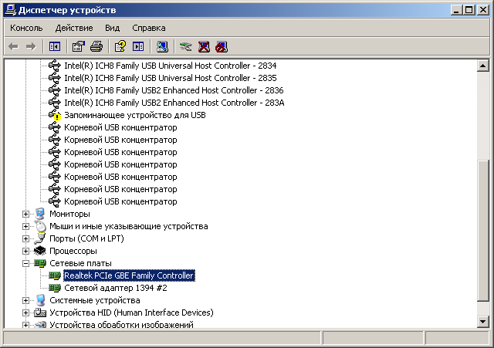Collapse the Сетевые платы category
The width and height of the screenshot is (494, 348).
(x=25, y=264)
